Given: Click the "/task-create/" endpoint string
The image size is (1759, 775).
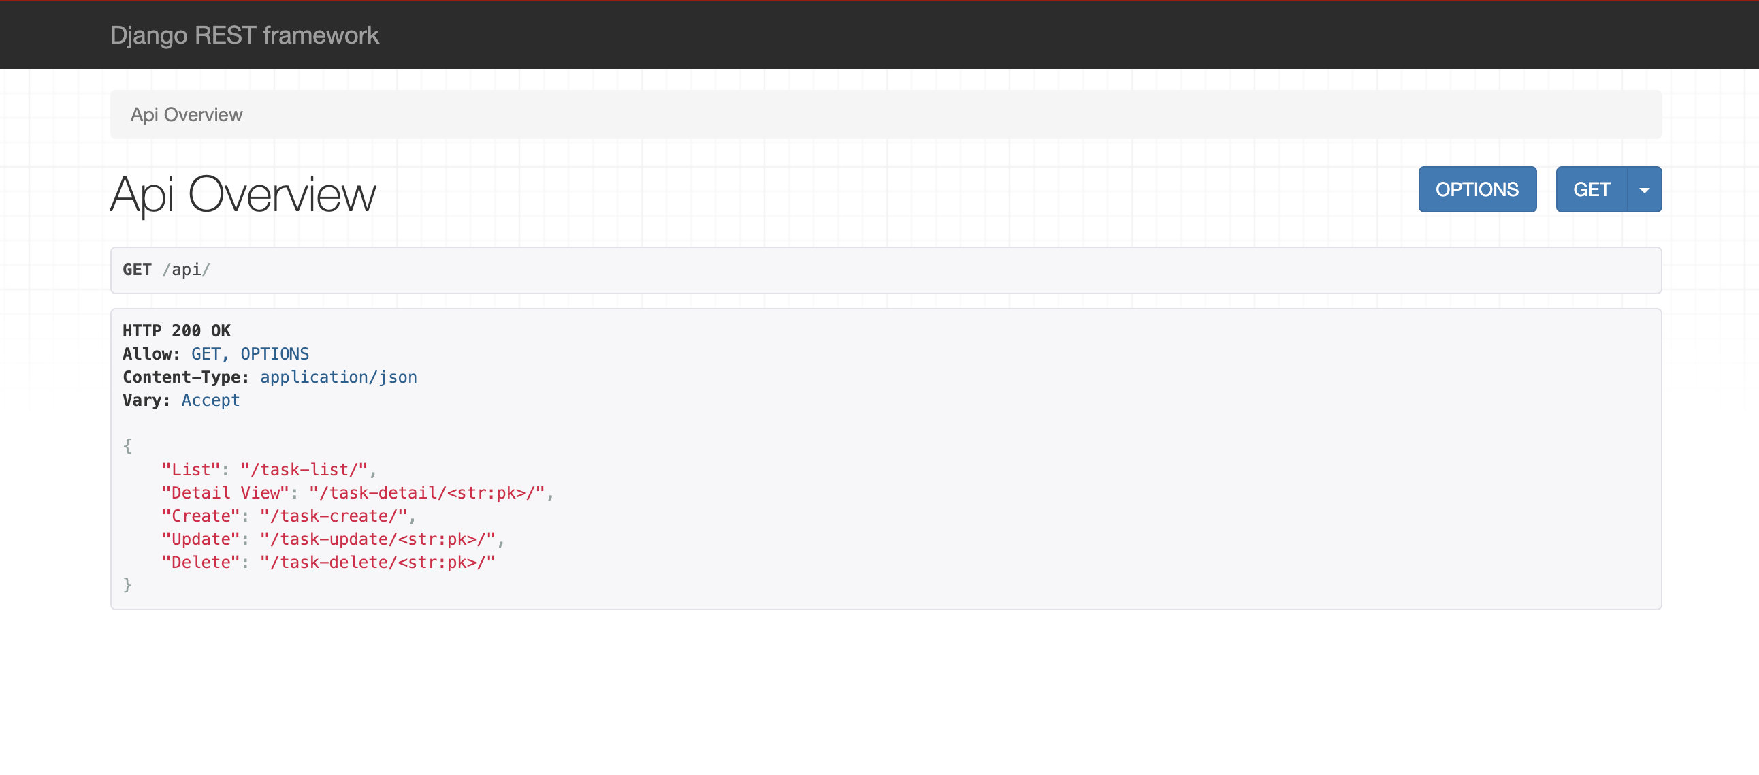Looking at the screenshot, I should (x=334, y=516).
